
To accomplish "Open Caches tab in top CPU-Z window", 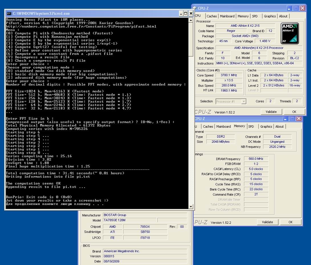I will (212, 16).
